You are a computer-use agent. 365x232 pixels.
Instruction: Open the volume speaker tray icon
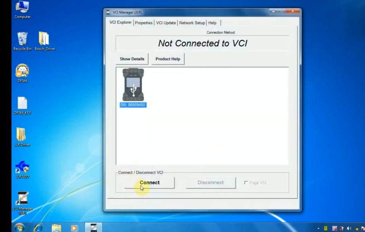click(349, 228)
